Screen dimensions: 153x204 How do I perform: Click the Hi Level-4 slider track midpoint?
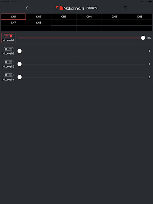(x=81, y=77)
